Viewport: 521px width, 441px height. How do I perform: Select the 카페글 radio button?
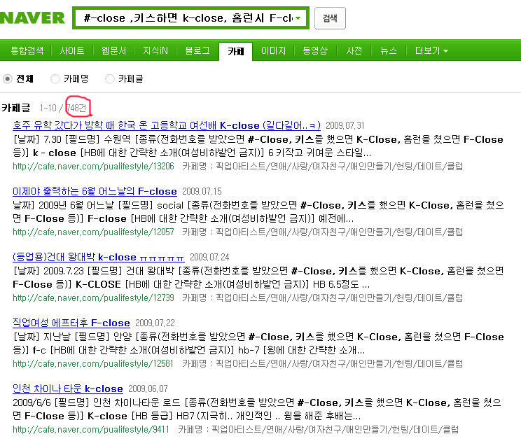coord(110,79)
